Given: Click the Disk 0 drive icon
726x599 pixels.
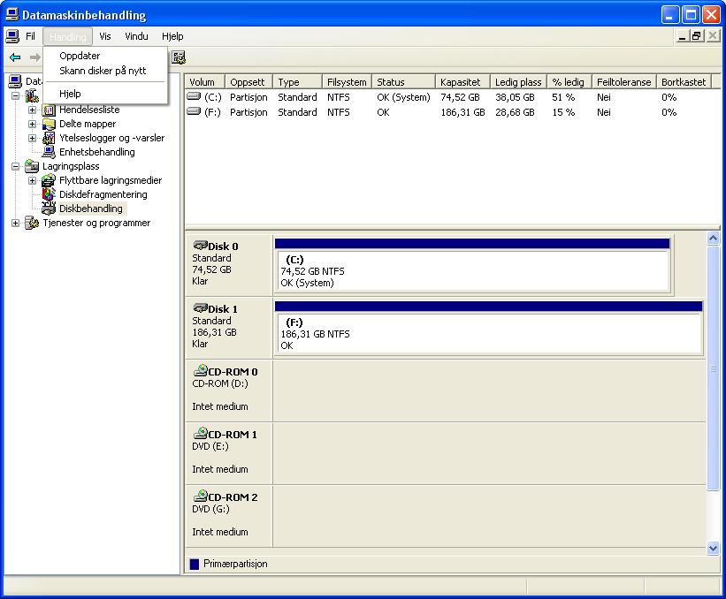Looking at the screenshot, I should coord(200,245).
